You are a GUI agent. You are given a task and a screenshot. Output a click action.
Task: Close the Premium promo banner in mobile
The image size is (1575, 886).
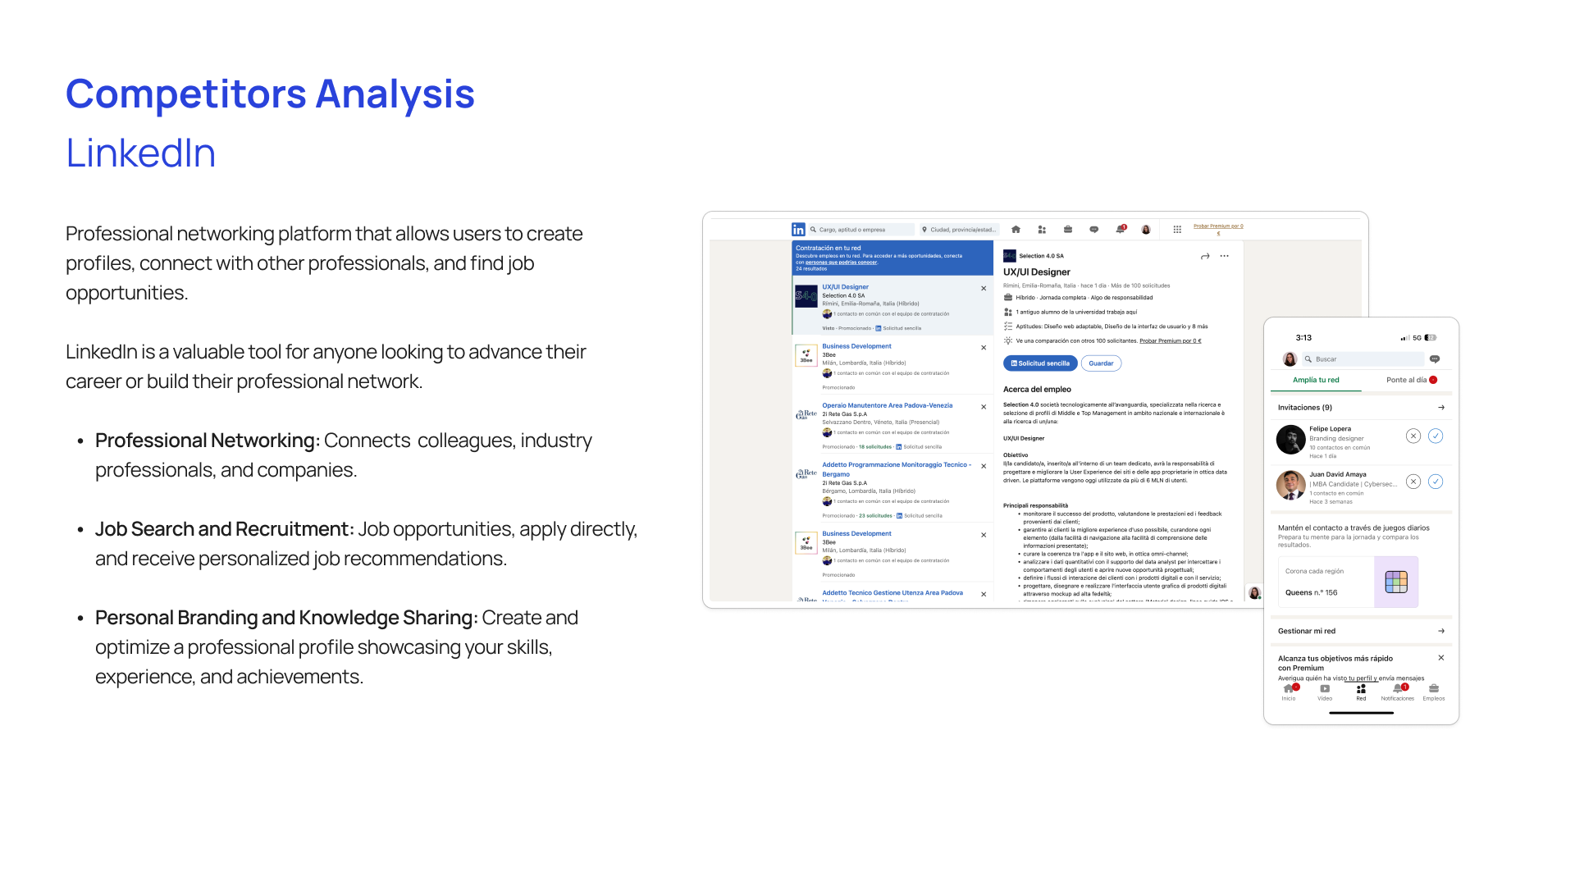pyautogui.click(x=1441, y=658)
